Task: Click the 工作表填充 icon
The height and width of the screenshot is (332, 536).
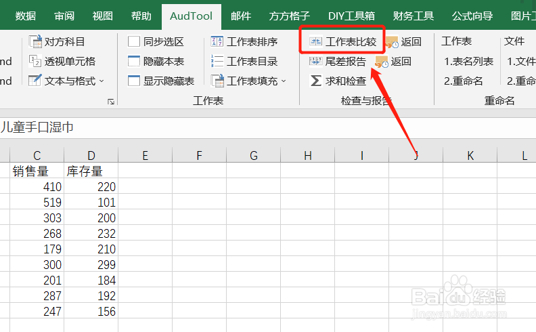Action: click(217, 81)
